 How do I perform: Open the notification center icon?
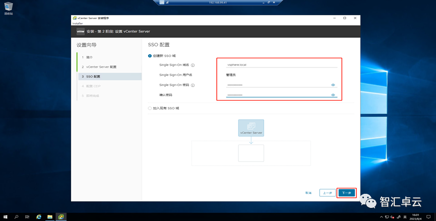pos(428,217)
